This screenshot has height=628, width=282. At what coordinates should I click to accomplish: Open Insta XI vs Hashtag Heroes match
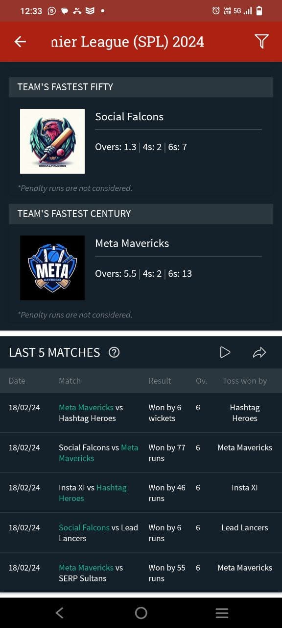pyautogui.click(x=141, y=493)
